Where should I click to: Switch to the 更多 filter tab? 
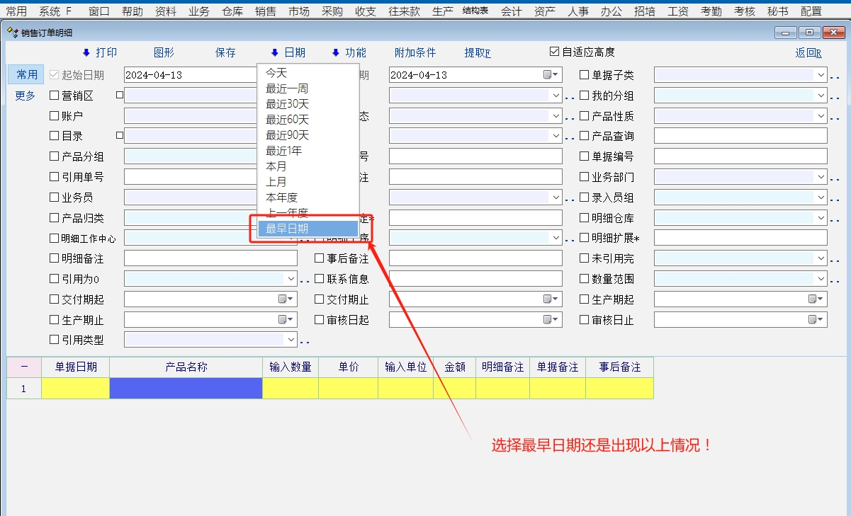[x=26, y=96]
